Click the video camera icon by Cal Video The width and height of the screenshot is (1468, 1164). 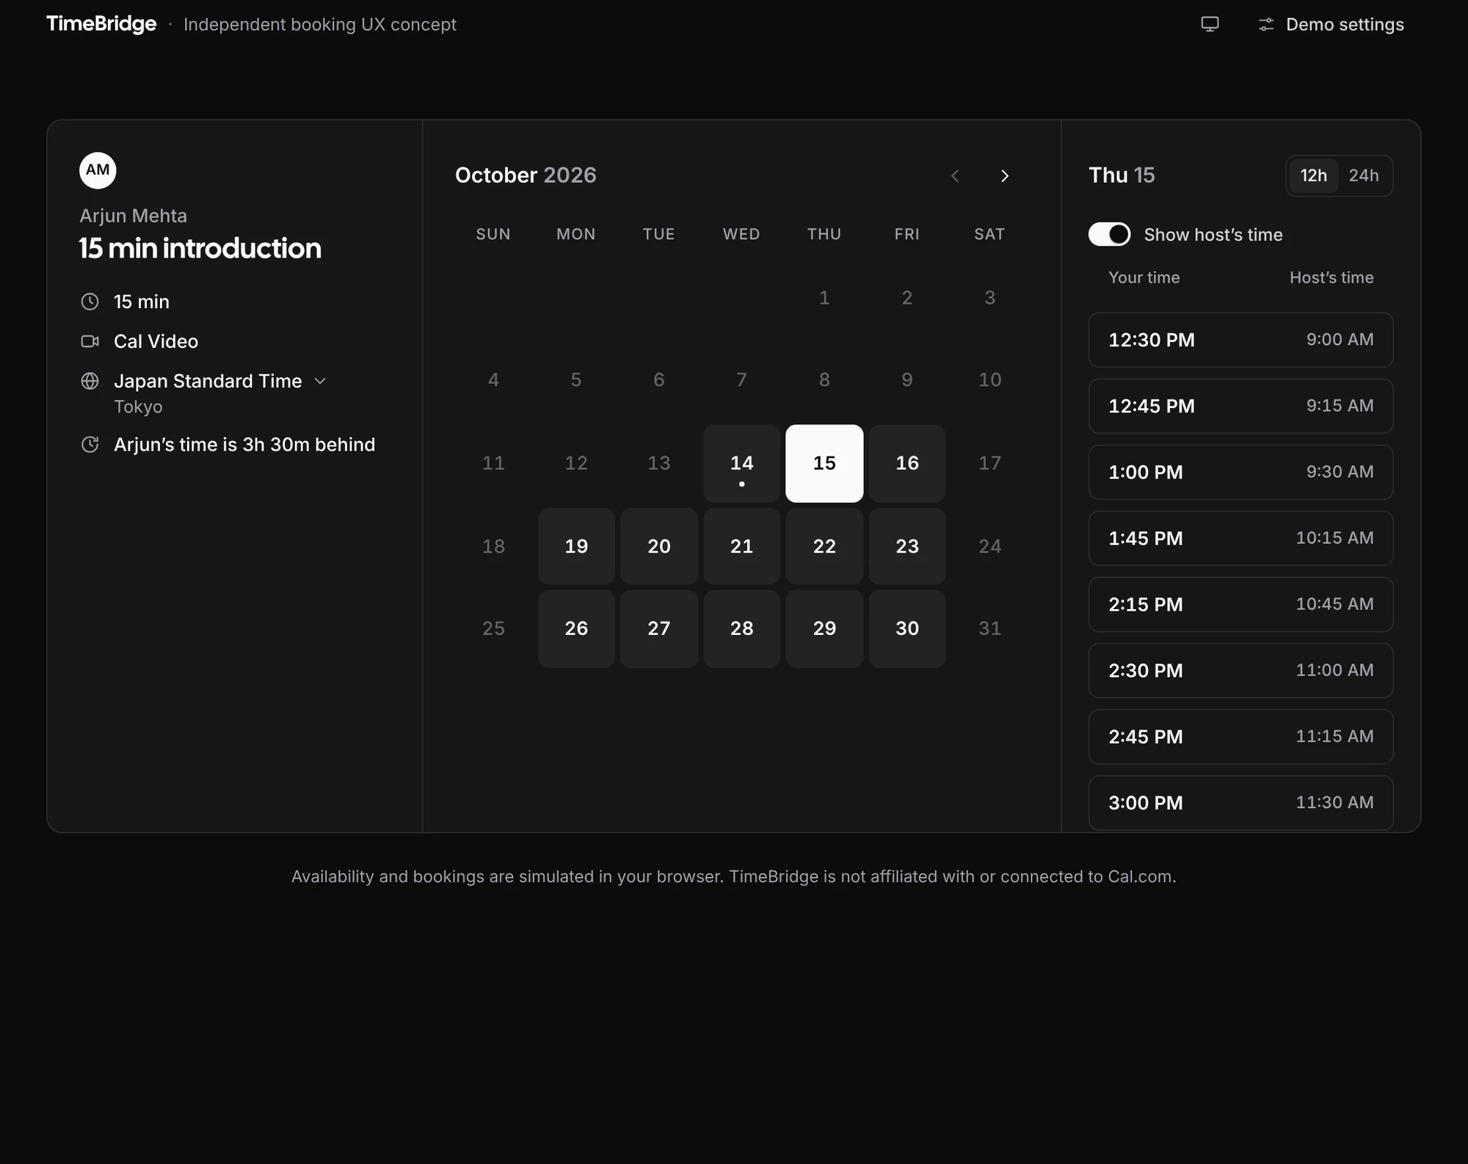point(90,341)
